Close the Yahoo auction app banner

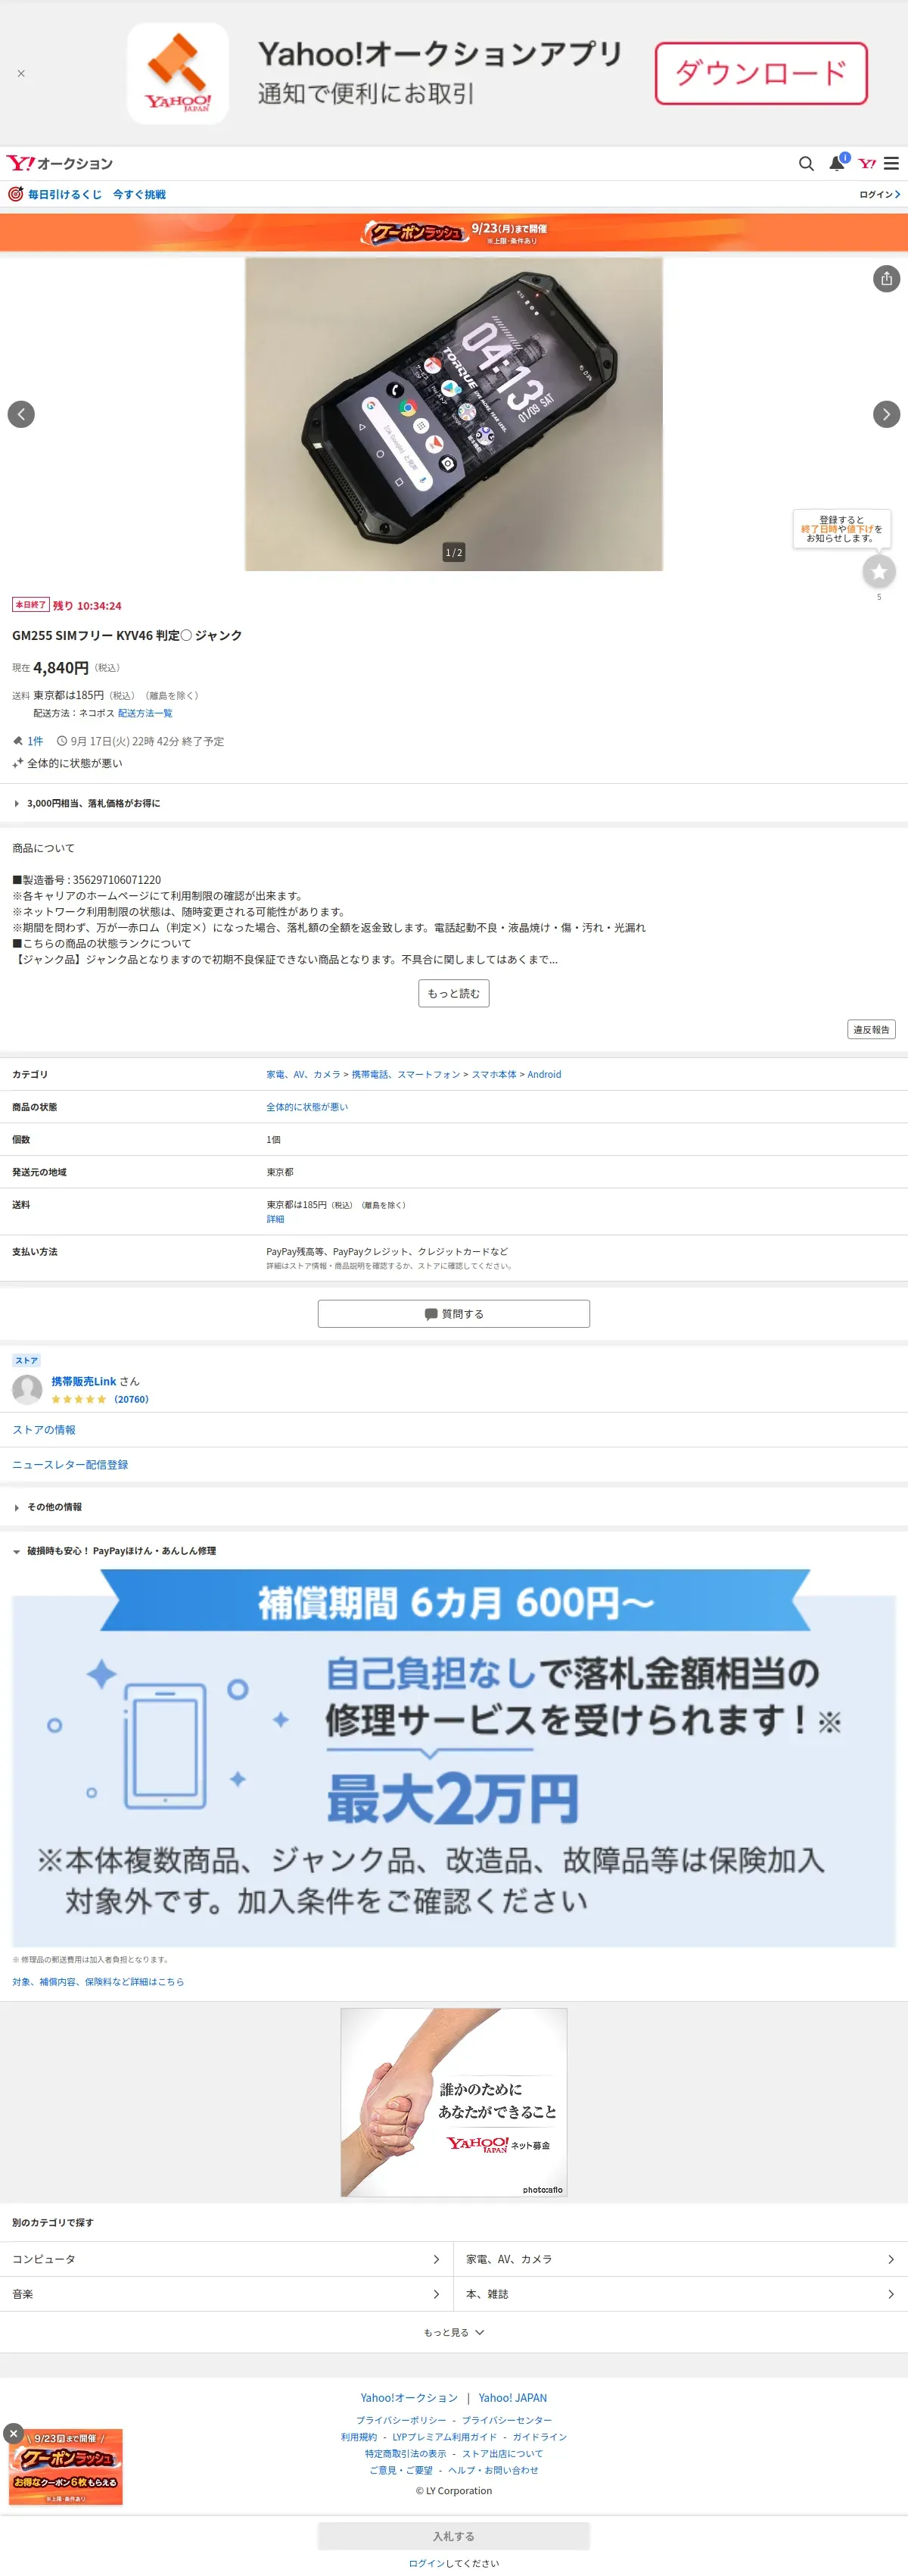point(21,73)
